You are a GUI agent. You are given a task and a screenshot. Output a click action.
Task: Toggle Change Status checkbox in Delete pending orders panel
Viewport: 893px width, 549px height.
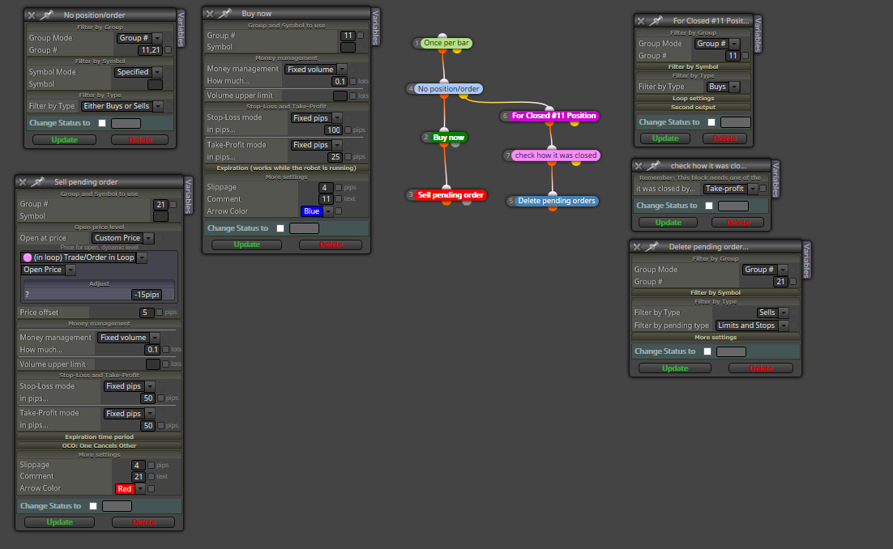click(x=707, y=351)
